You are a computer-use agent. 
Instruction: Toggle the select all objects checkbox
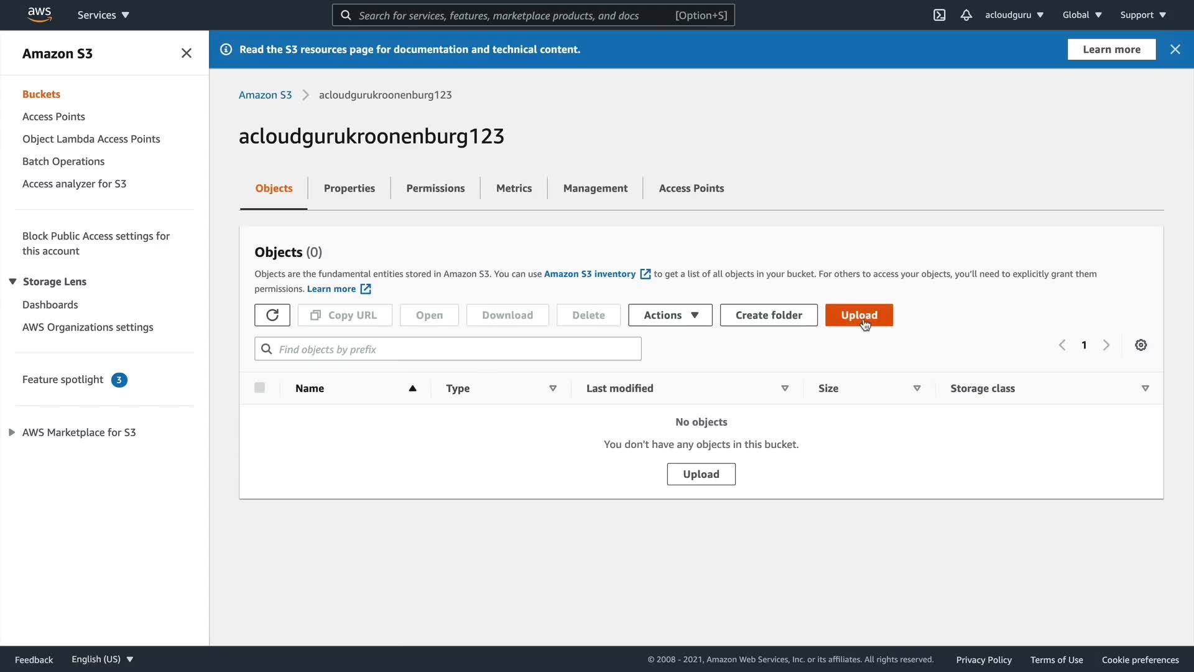259,388
